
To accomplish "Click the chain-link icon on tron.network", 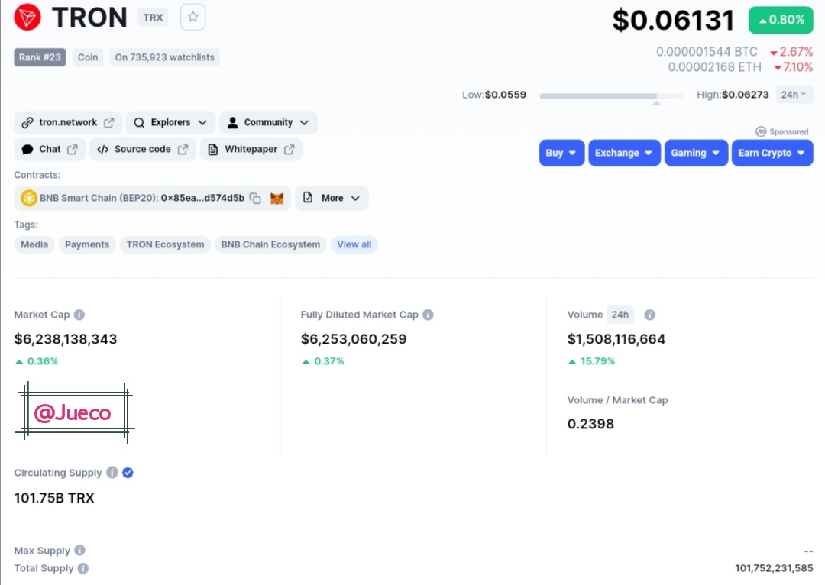I will (27, 123).
